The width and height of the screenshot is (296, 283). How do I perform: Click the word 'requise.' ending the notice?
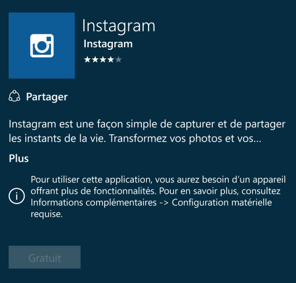(x=47, y=214)
